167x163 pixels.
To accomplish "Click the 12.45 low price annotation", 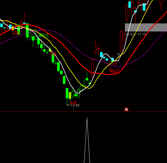I will point(75,105).
